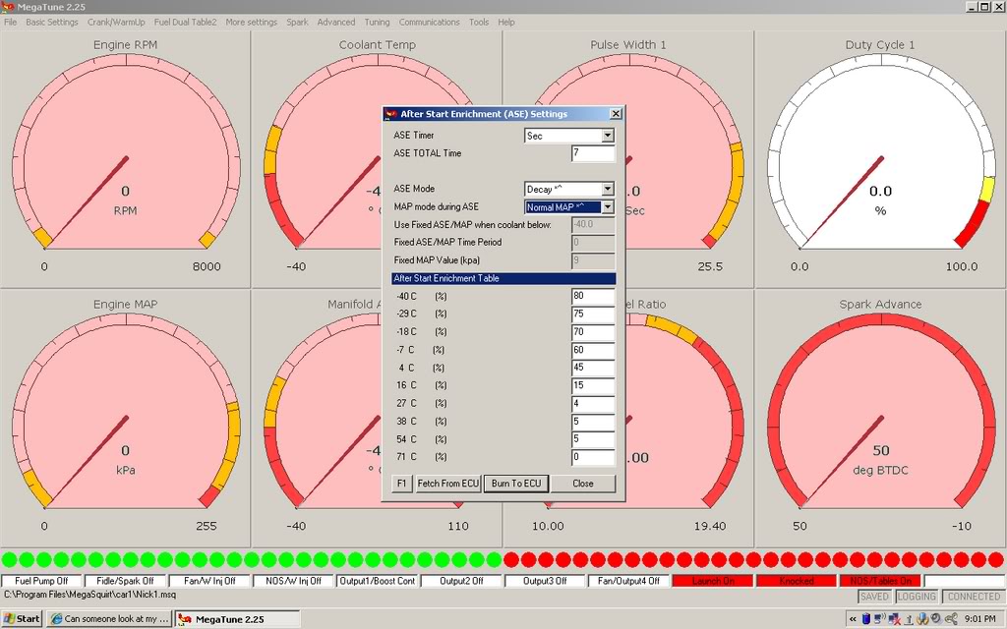Edit the 27 C enrichment value

point(593,403)
